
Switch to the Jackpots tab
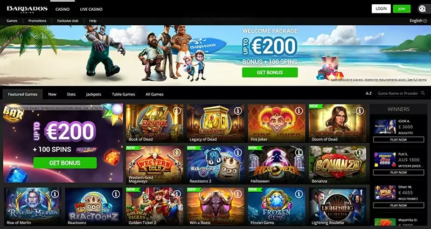(93, 94)
